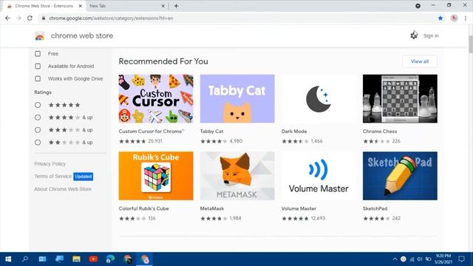Show hidden system tray icons
Viewport: 473px width, 266px height.
[395, 259]
